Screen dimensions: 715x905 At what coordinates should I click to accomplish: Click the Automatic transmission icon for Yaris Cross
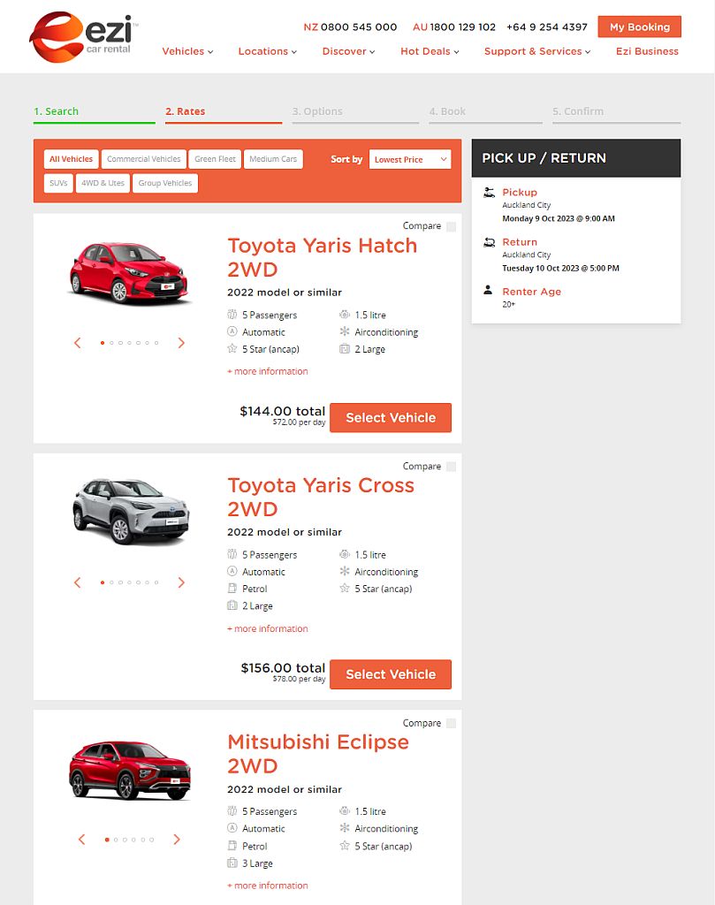[231, 572]
